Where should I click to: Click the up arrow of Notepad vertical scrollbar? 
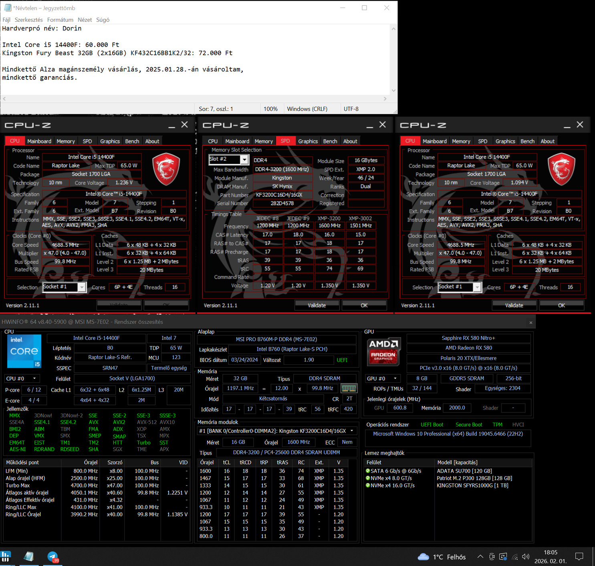(393, 29)
